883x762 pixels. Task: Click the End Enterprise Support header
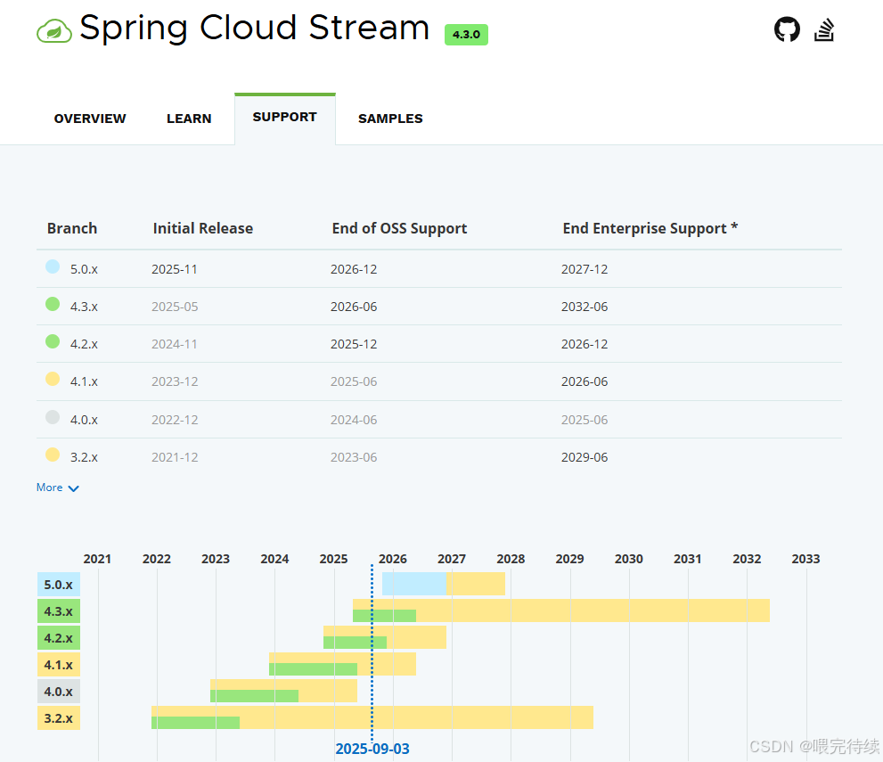coord(650,228)
